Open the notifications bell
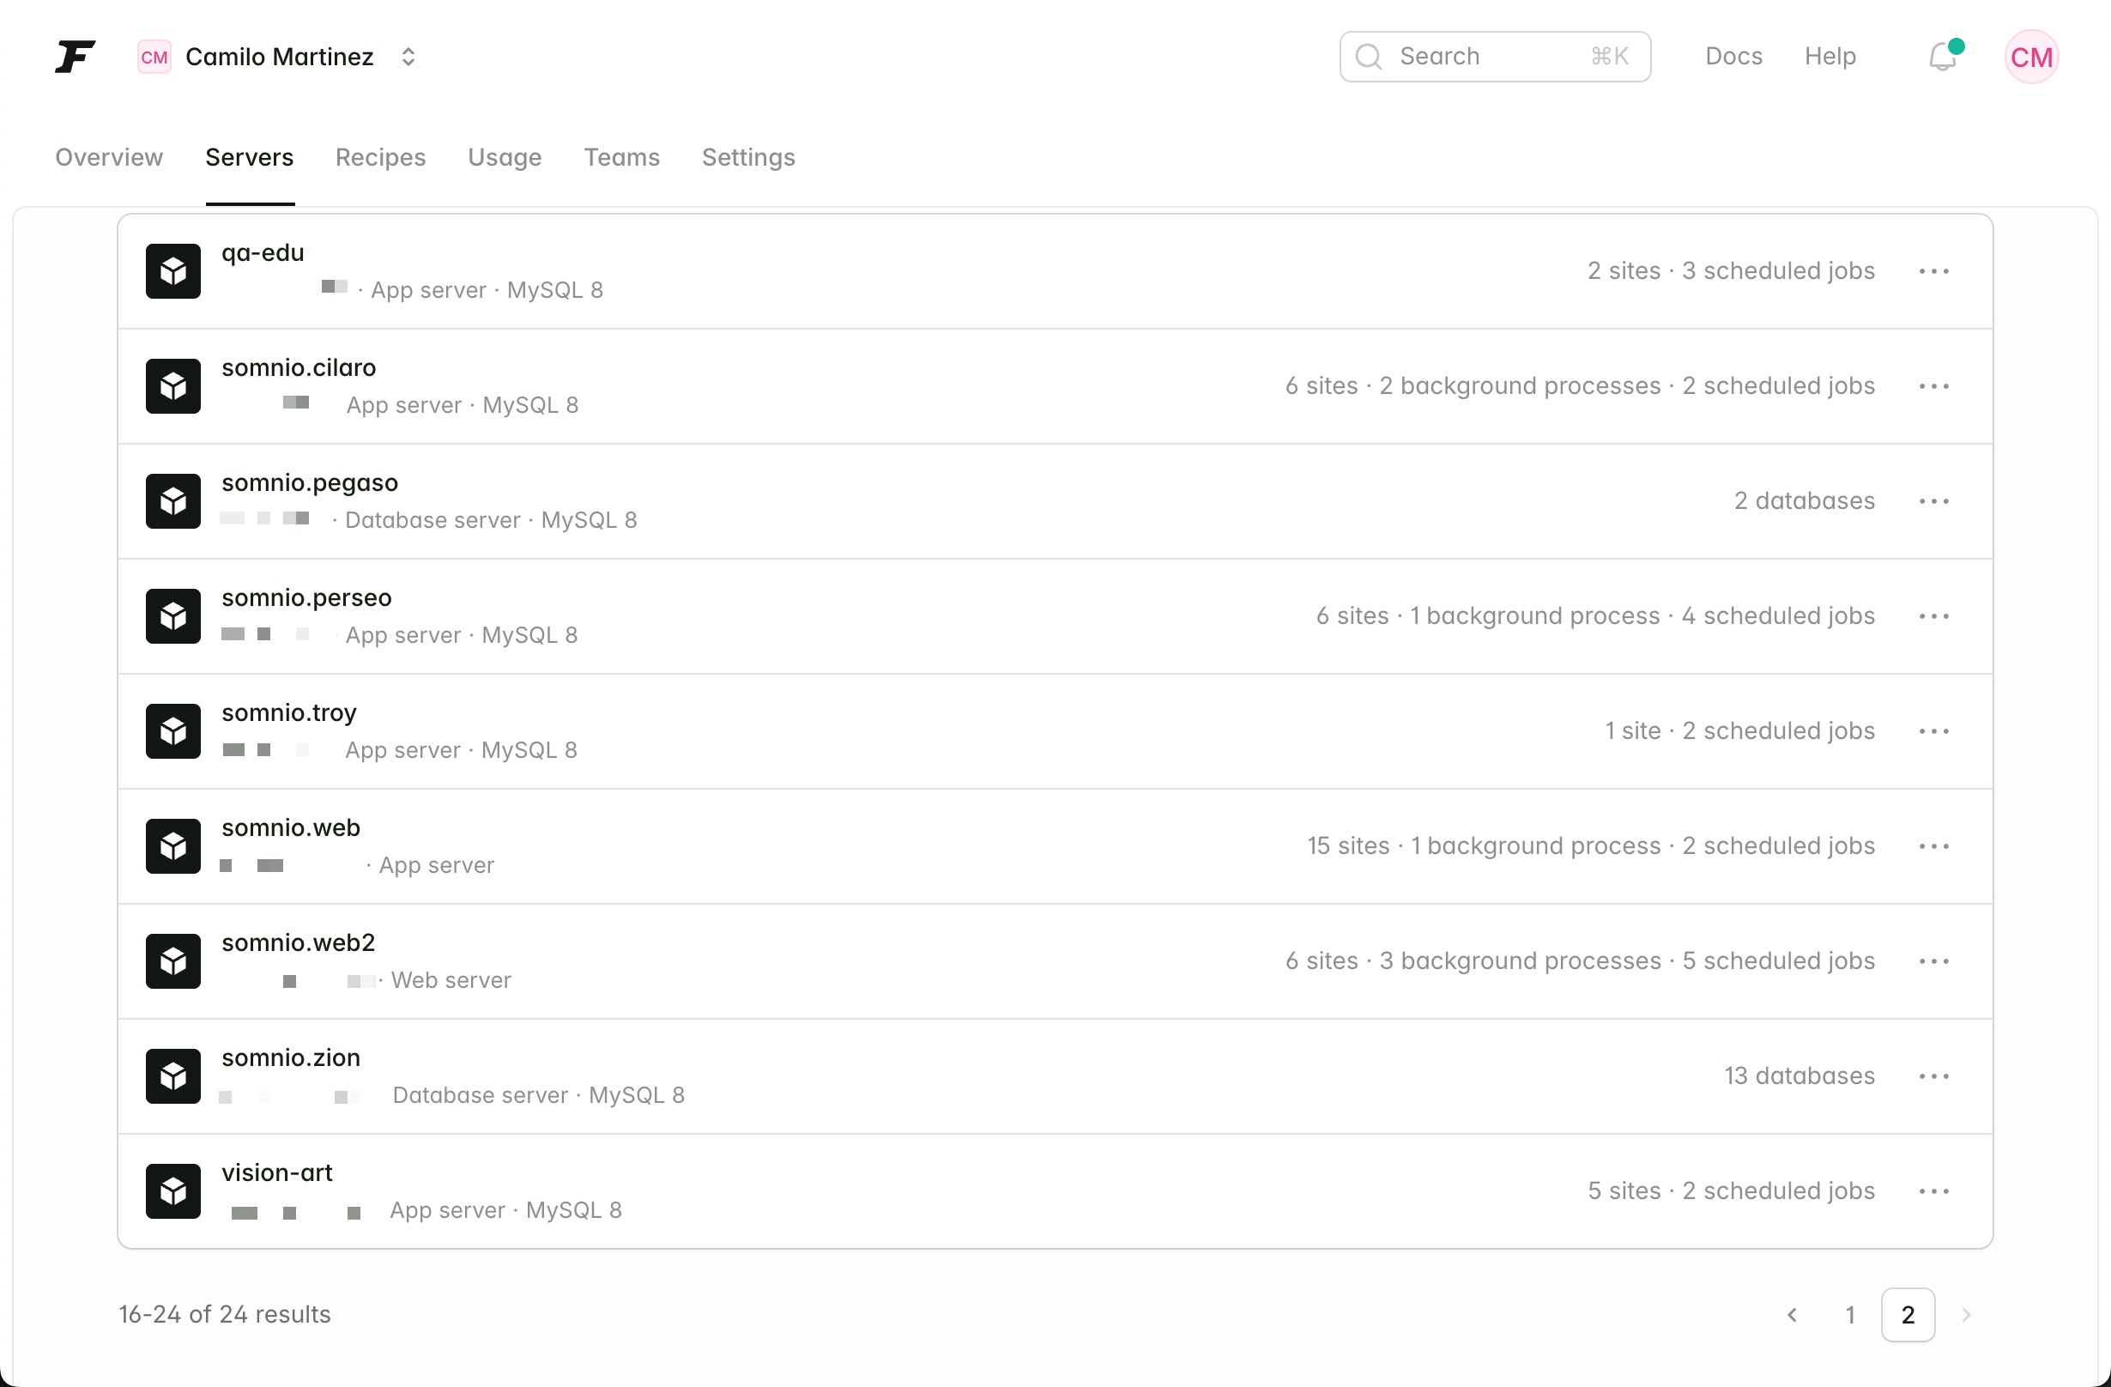 click(1943, 57)
